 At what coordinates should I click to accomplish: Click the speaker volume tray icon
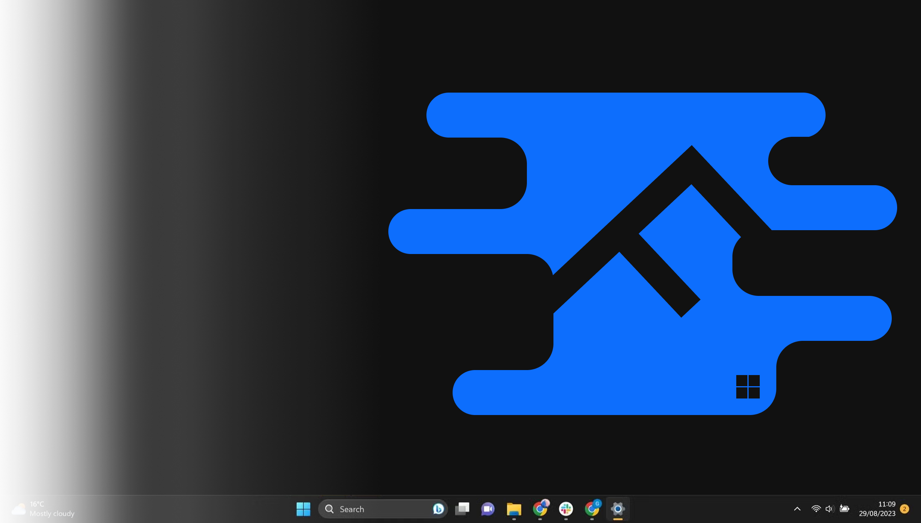tap(829, 509)
